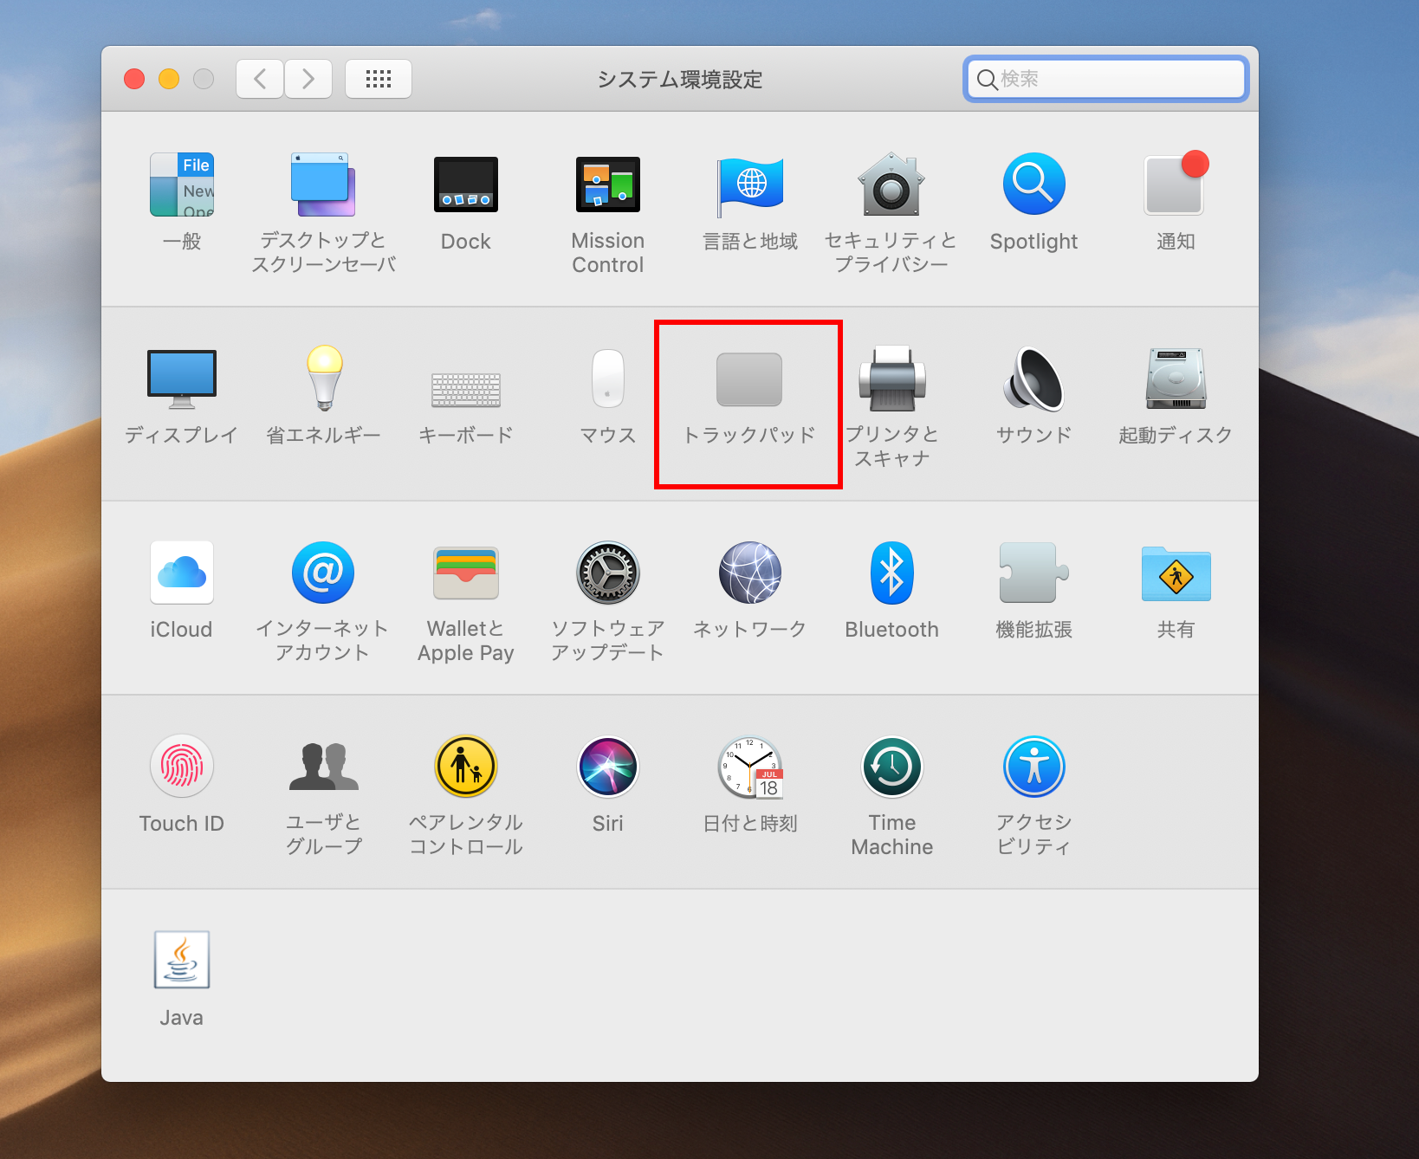Open マウス (Mouse) preferences
Screen dimensions: 1419x1159
(608, 379)
